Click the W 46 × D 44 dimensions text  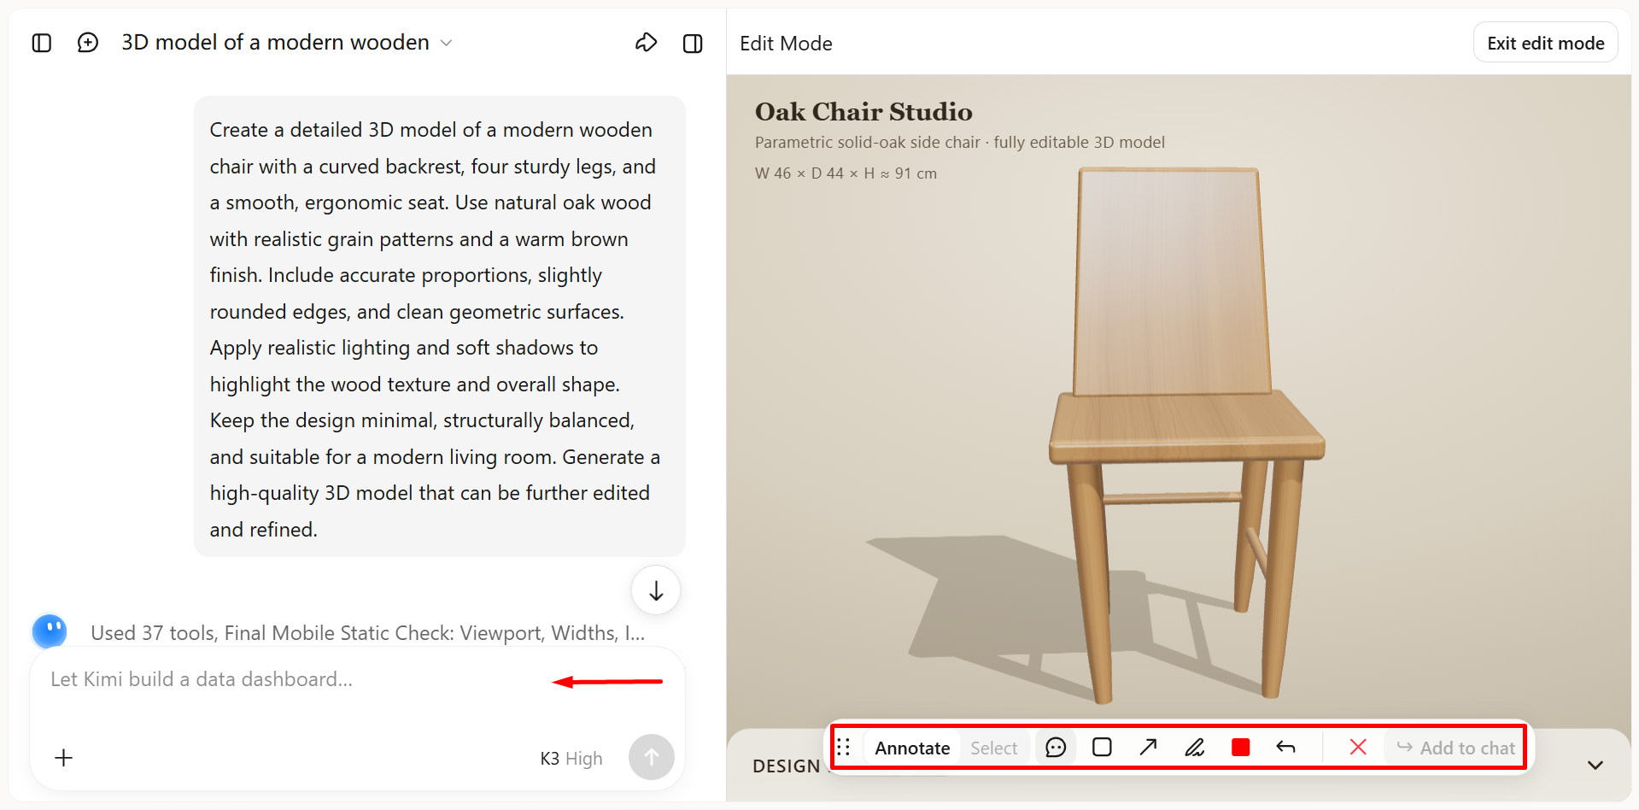846,173
